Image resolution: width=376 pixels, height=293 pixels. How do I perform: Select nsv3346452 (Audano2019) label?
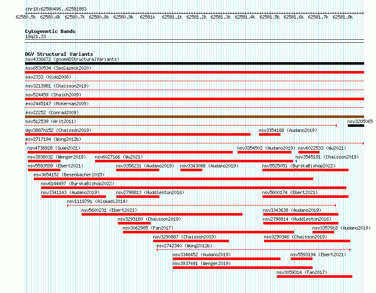[x=202, y=255]
